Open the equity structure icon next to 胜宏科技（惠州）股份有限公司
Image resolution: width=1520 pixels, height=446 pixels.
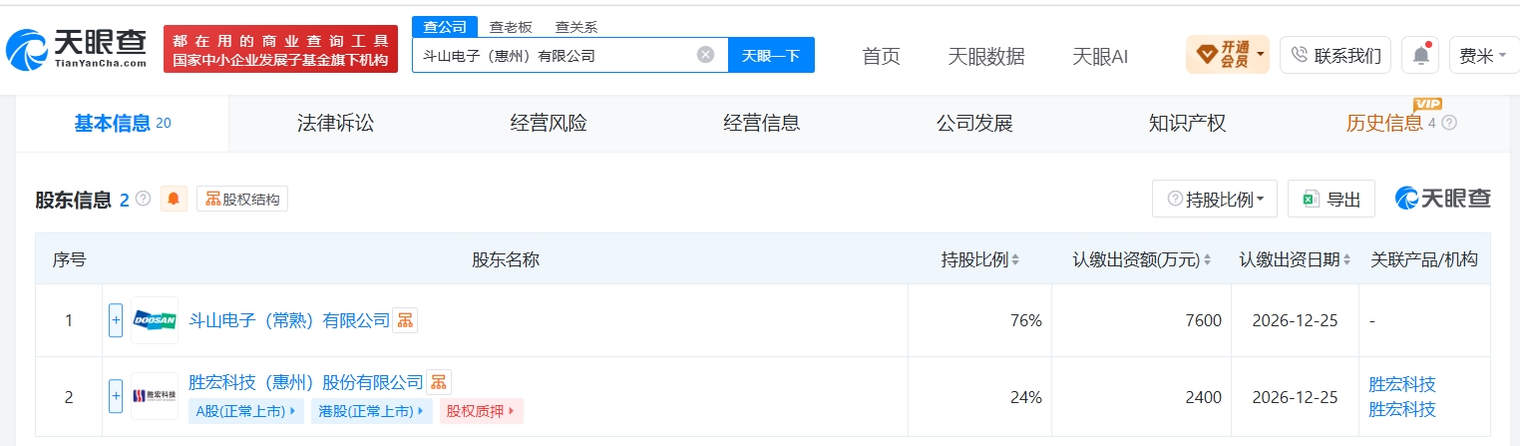point(439,382)
